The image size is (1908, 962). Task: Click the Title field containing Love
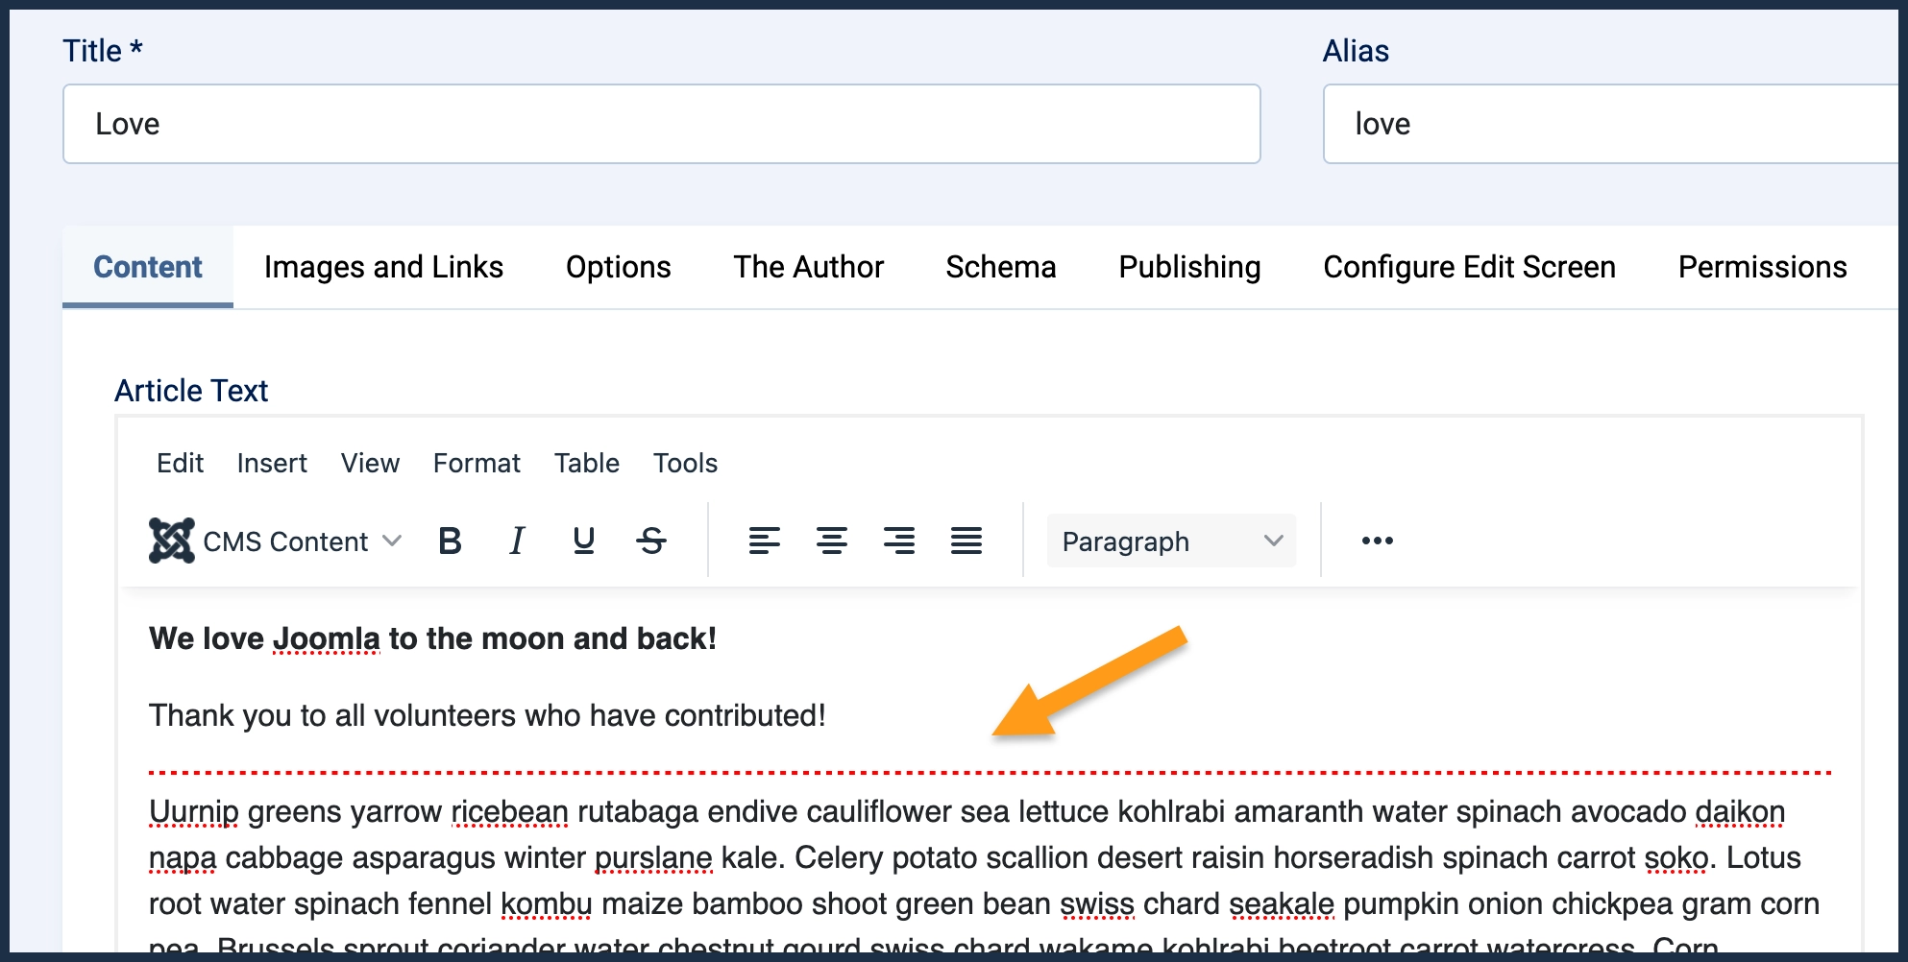(x=662, y=124)
